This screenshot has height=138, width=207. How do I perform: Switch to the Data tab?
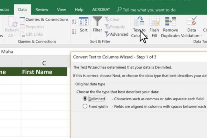tap(22, 9)
